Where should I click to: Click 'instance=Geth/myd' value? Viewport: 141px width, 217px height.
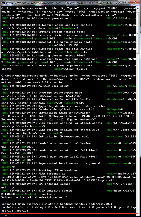[122, 93]
